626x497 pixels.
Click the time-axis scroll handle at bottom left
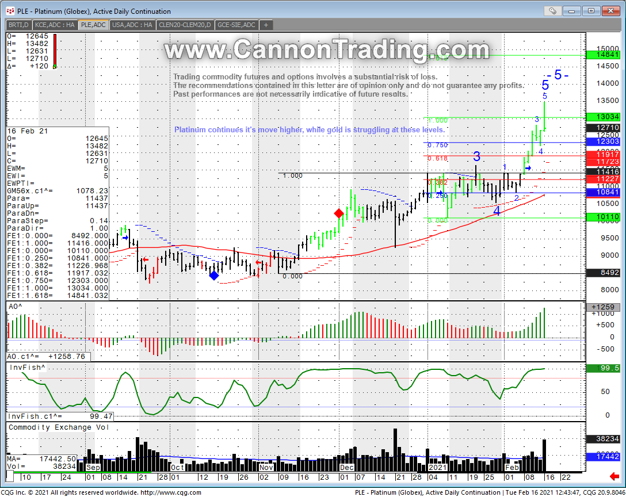click(x=10, y=477)
